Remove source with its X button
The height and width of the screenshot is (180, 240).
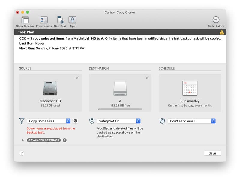click(77, 78)
